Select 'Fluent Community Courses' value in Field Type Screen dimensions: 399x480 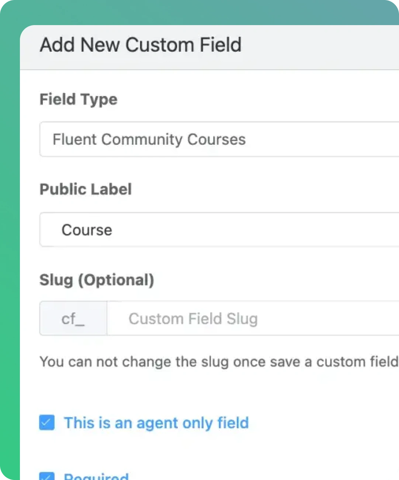[149, 140]
